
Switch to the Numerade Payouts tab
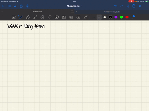[112, 12]
